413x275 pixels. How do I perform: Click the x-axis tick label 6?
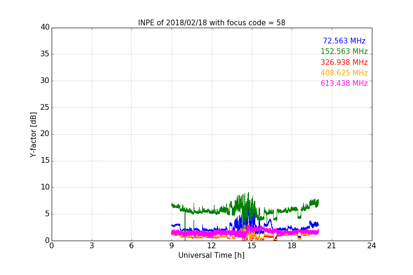click(x=131, y=246)
